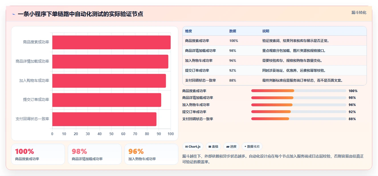Screen dimensions: 378x176
Task: Click the progress list label 提交订单成功率
Action: (194, 112)
